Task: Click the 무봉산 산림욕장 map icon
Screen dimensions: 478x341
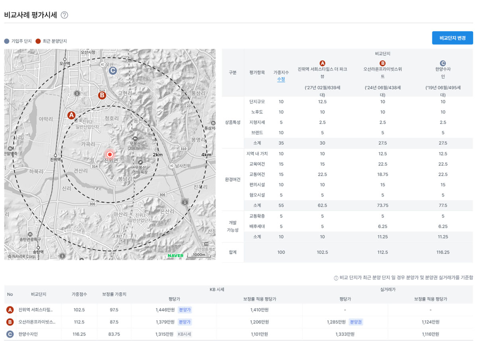Action: pyautogui.click(x=140, y=162)
